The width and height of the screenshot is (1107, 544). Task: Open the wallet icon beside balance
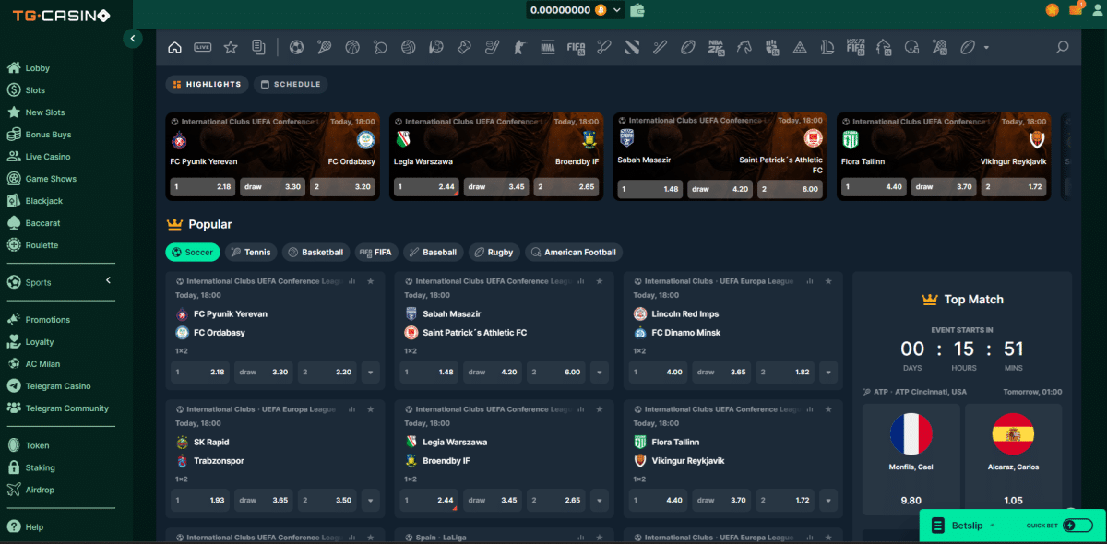coord(637,10)
